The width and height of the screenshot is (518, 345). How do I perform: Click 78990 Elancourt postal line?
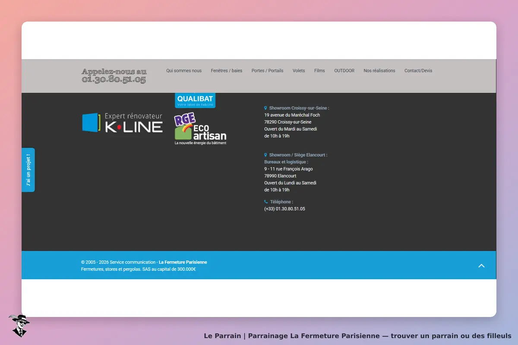(280, 176)
